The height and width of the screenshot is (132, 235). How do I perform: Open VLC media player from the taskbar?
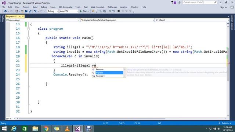tap(67, 129)
